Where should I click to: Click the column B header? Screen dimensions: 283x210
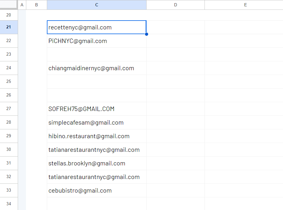[36, 5]
